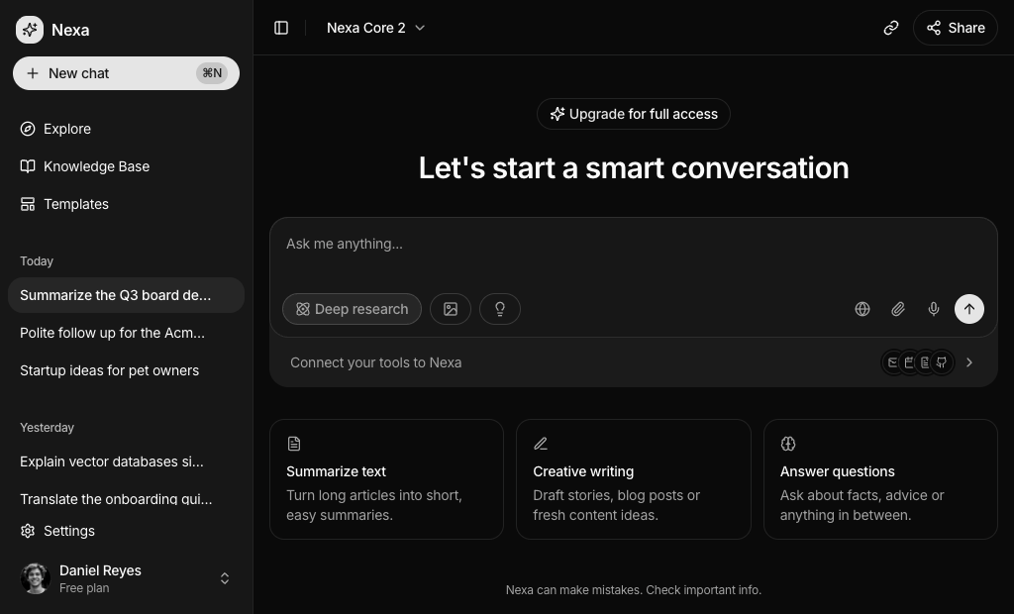Expand connected tools with right chevron

[968, 362]
